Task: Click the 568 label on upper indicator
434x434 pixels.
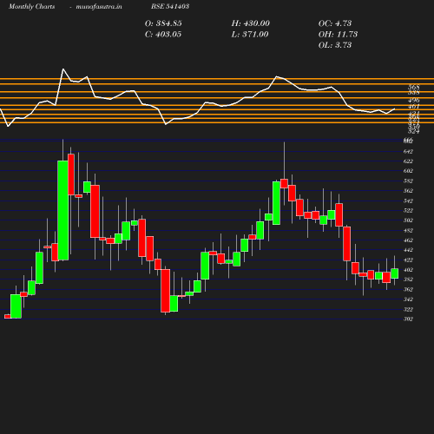Action: 414,87
